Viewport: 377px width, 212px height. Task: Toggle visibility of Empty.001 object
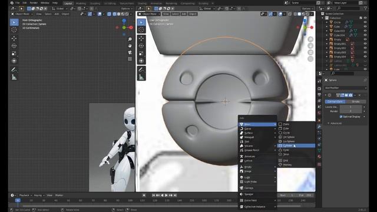(x=365, y=44)
